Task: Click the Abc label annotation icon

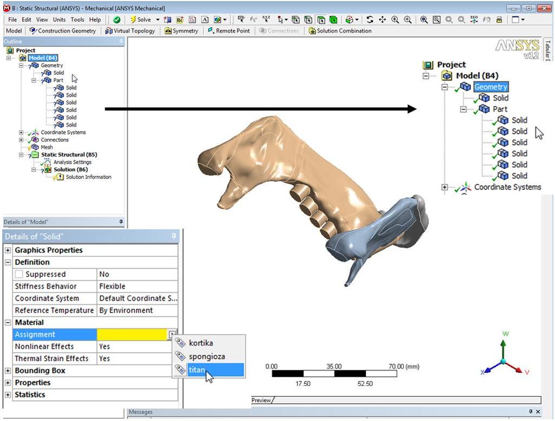Action: 180,20
